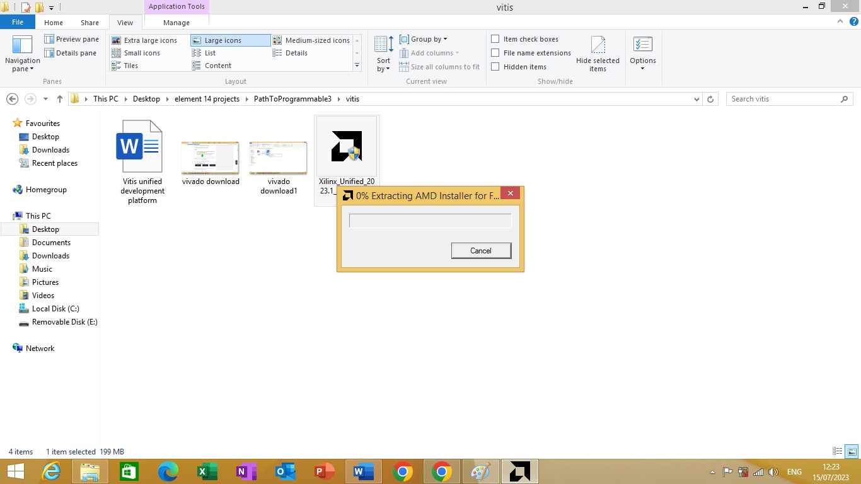Click Hide selected items button
Screen dimensions: 861x484
point(598,54)
